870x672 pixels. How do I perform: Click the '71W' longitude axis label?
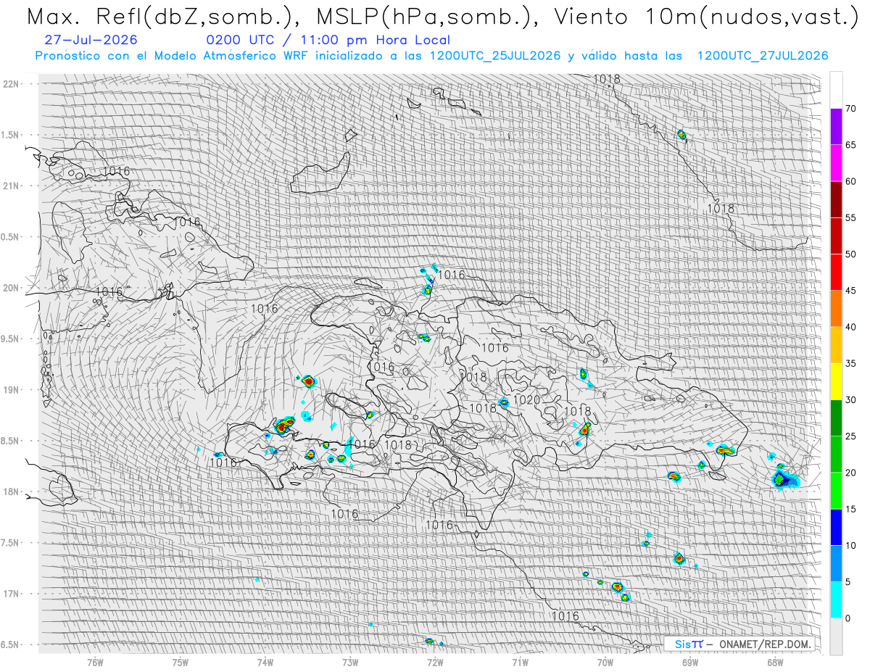(x=520, y=662)
